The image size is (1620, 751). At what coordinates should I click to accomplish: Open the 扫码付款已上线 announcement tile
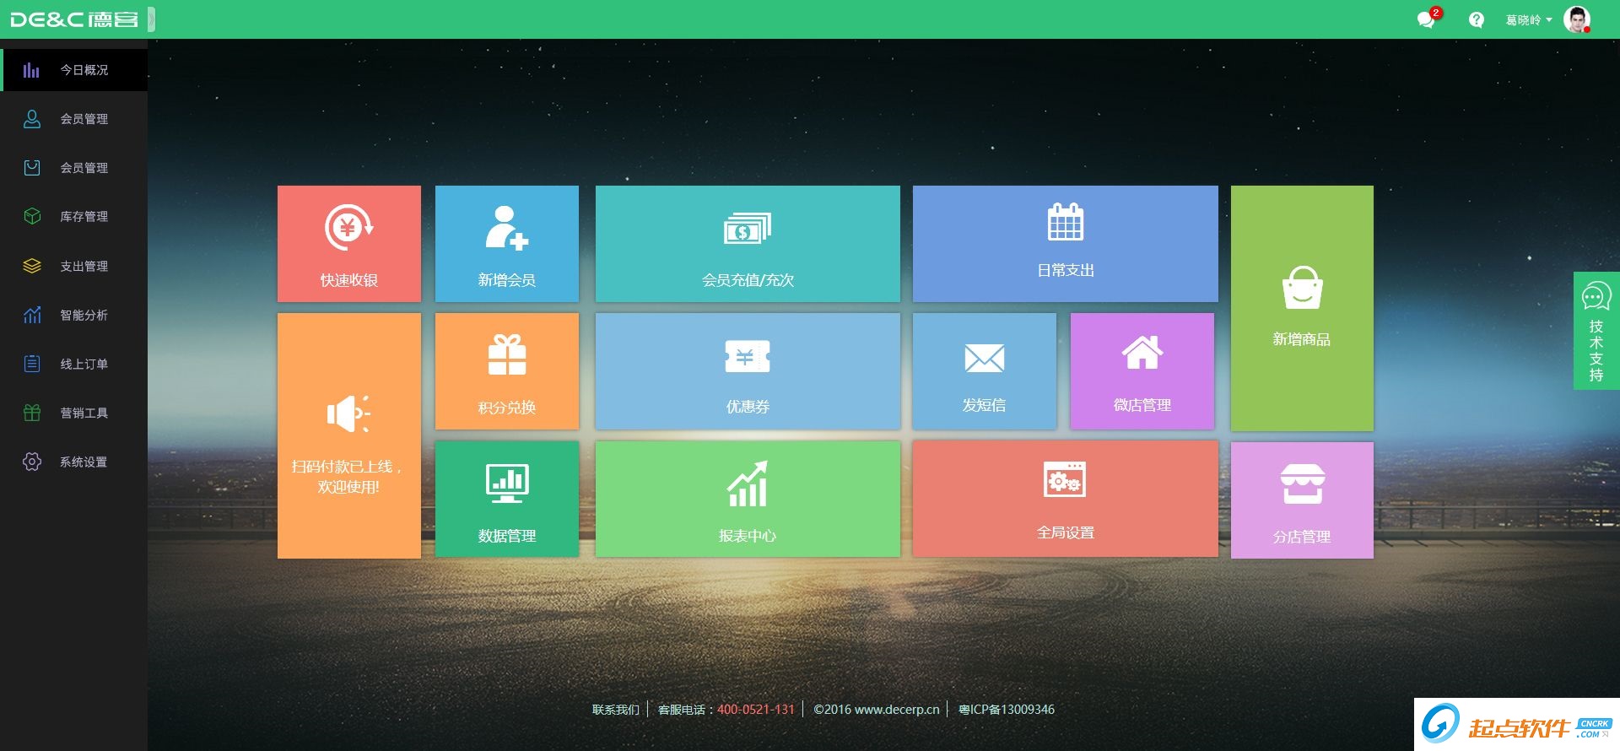349,435
